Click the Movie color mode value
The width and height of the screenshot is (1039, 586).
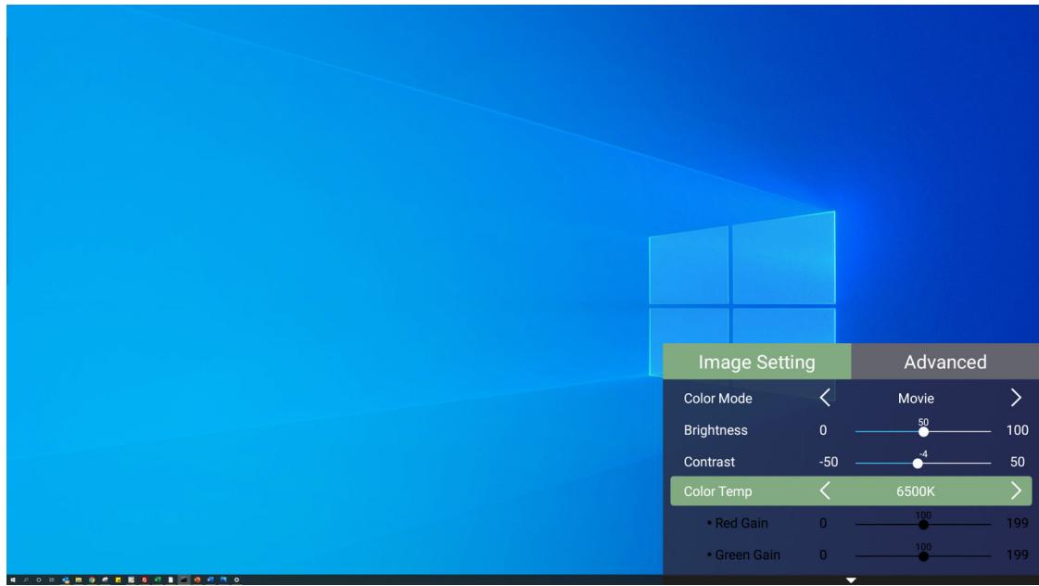point(916,399)
